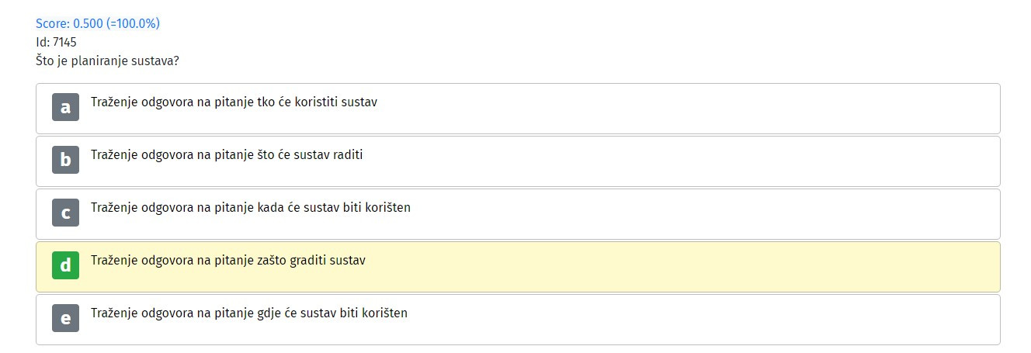Click the word 'gdje' in option e

click(269, 313)
